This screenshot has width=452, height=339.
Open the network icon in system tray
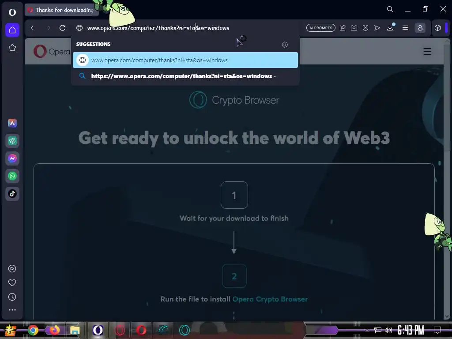[x=378, y=330]
